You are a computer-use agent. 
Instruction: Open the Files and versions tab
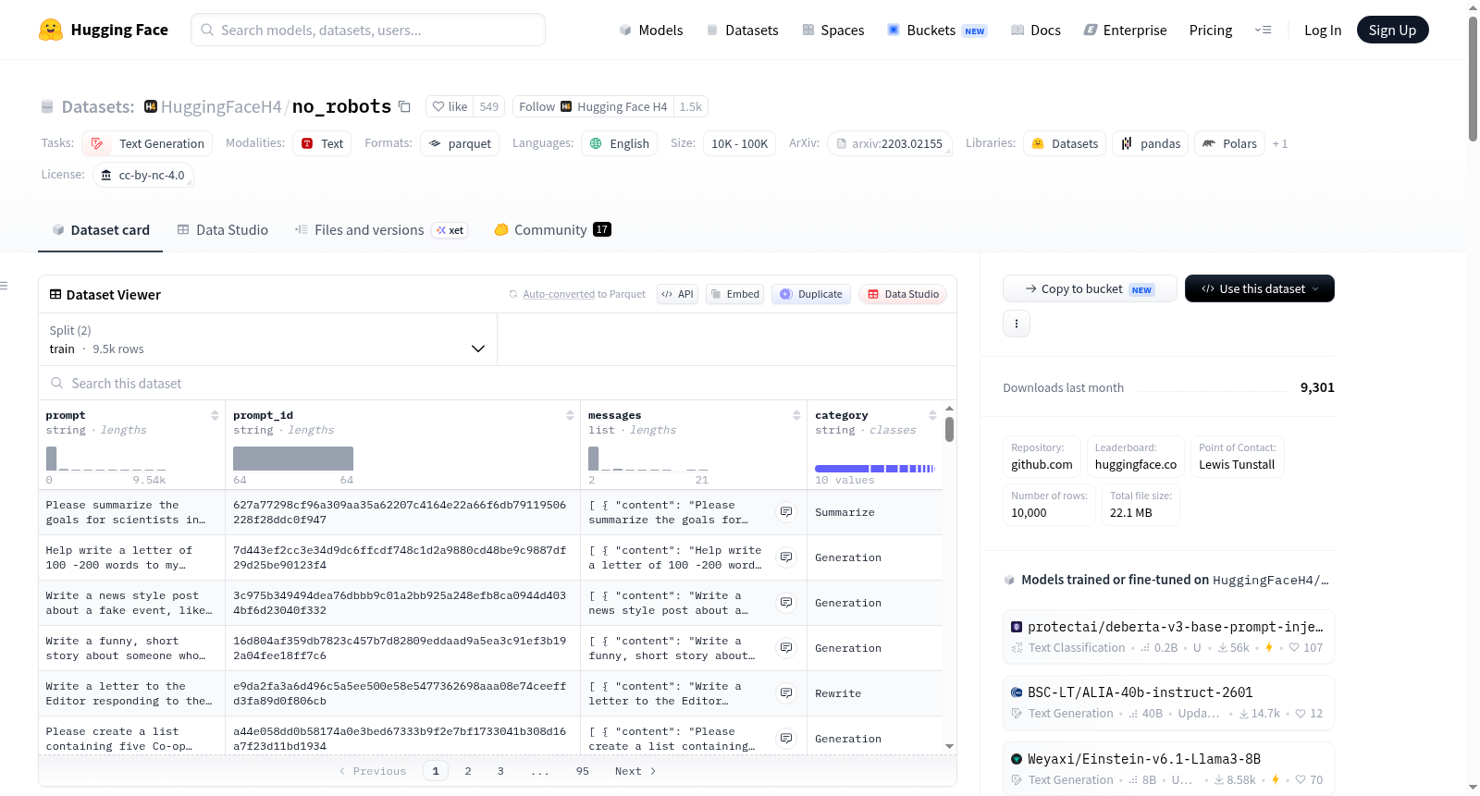[x=381, y=229]
